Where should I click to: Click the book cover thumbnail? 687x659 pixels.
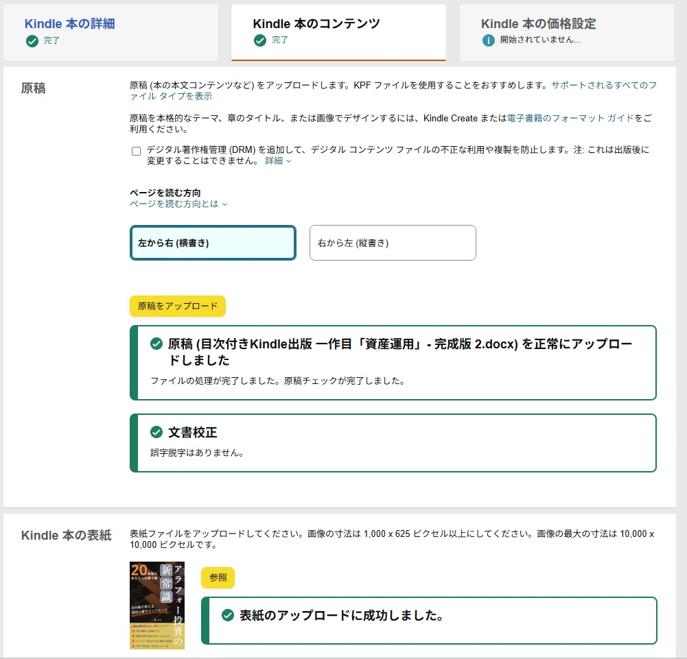[x=157, y=605]
